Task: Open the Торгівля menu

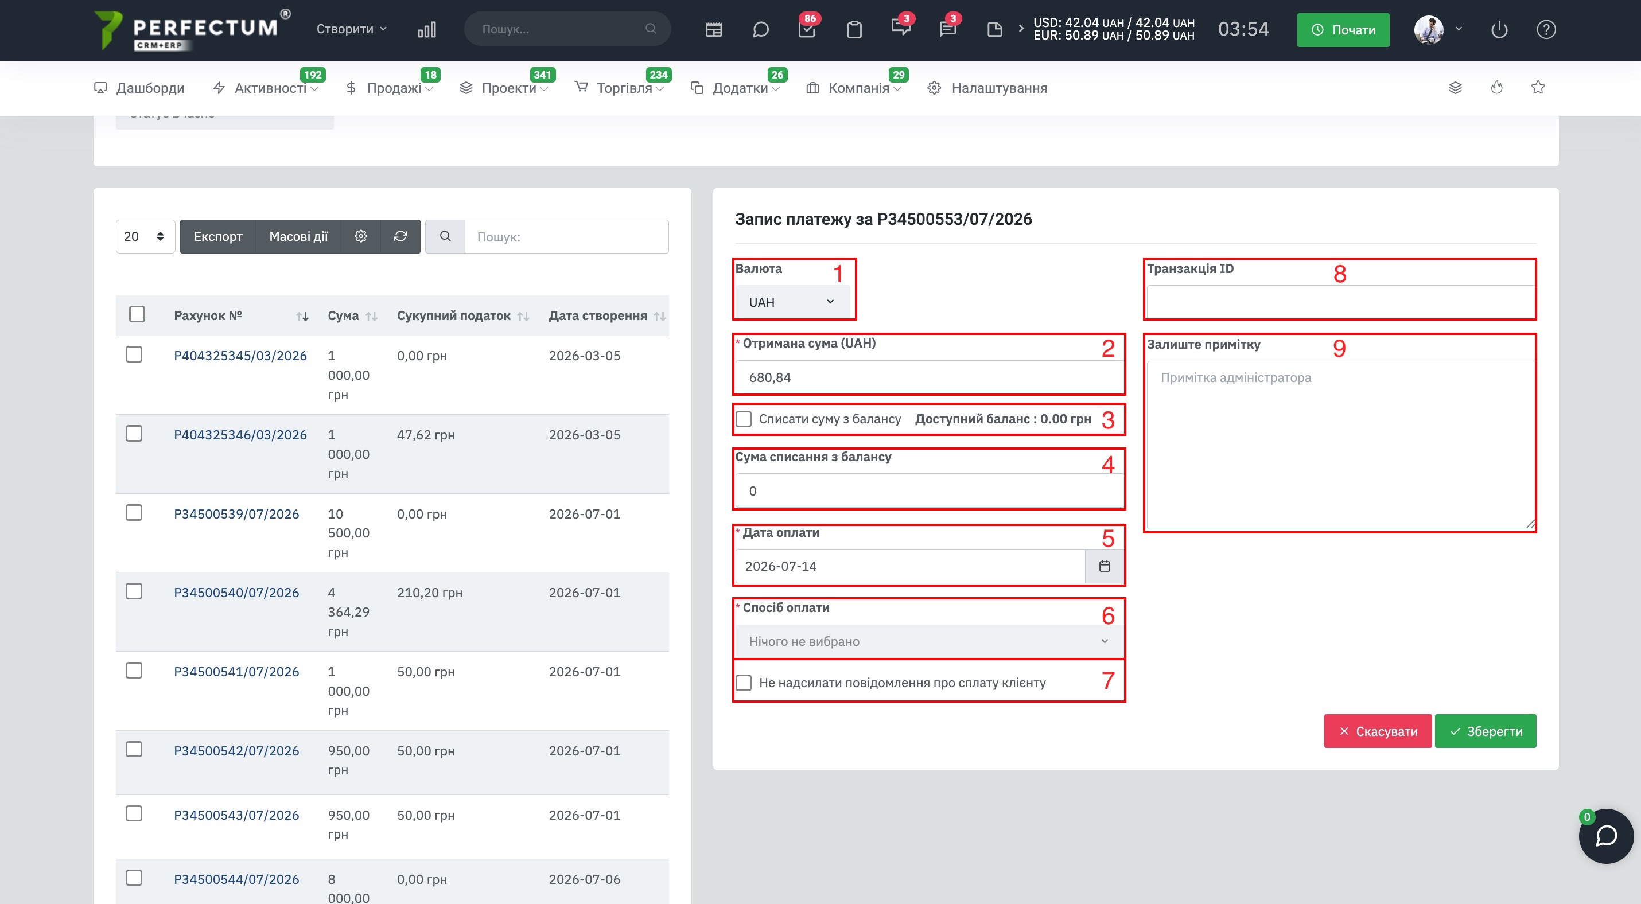Action: click(x=619, y=88)
